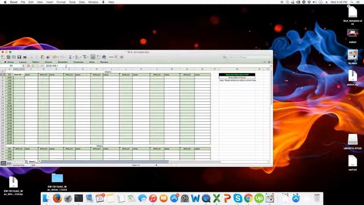Click the vertical scrollbar of the spreadsheet

tap(271, 88)
